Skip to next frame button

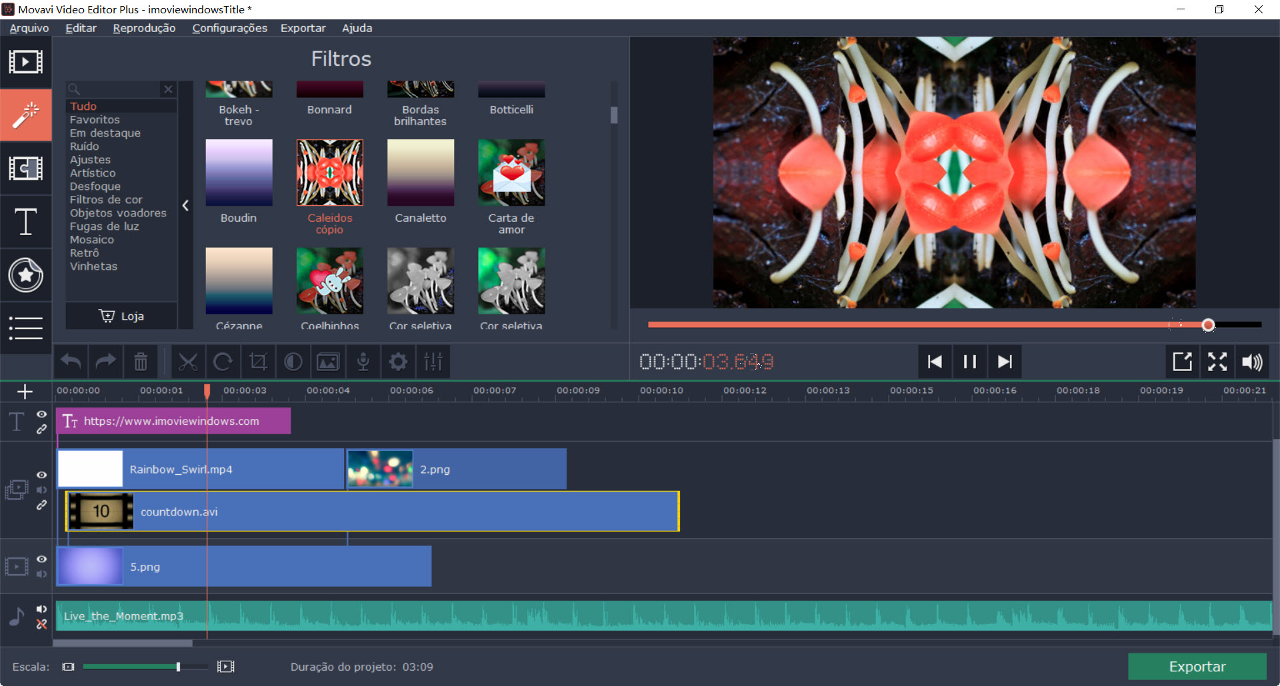click(1005, 362)
